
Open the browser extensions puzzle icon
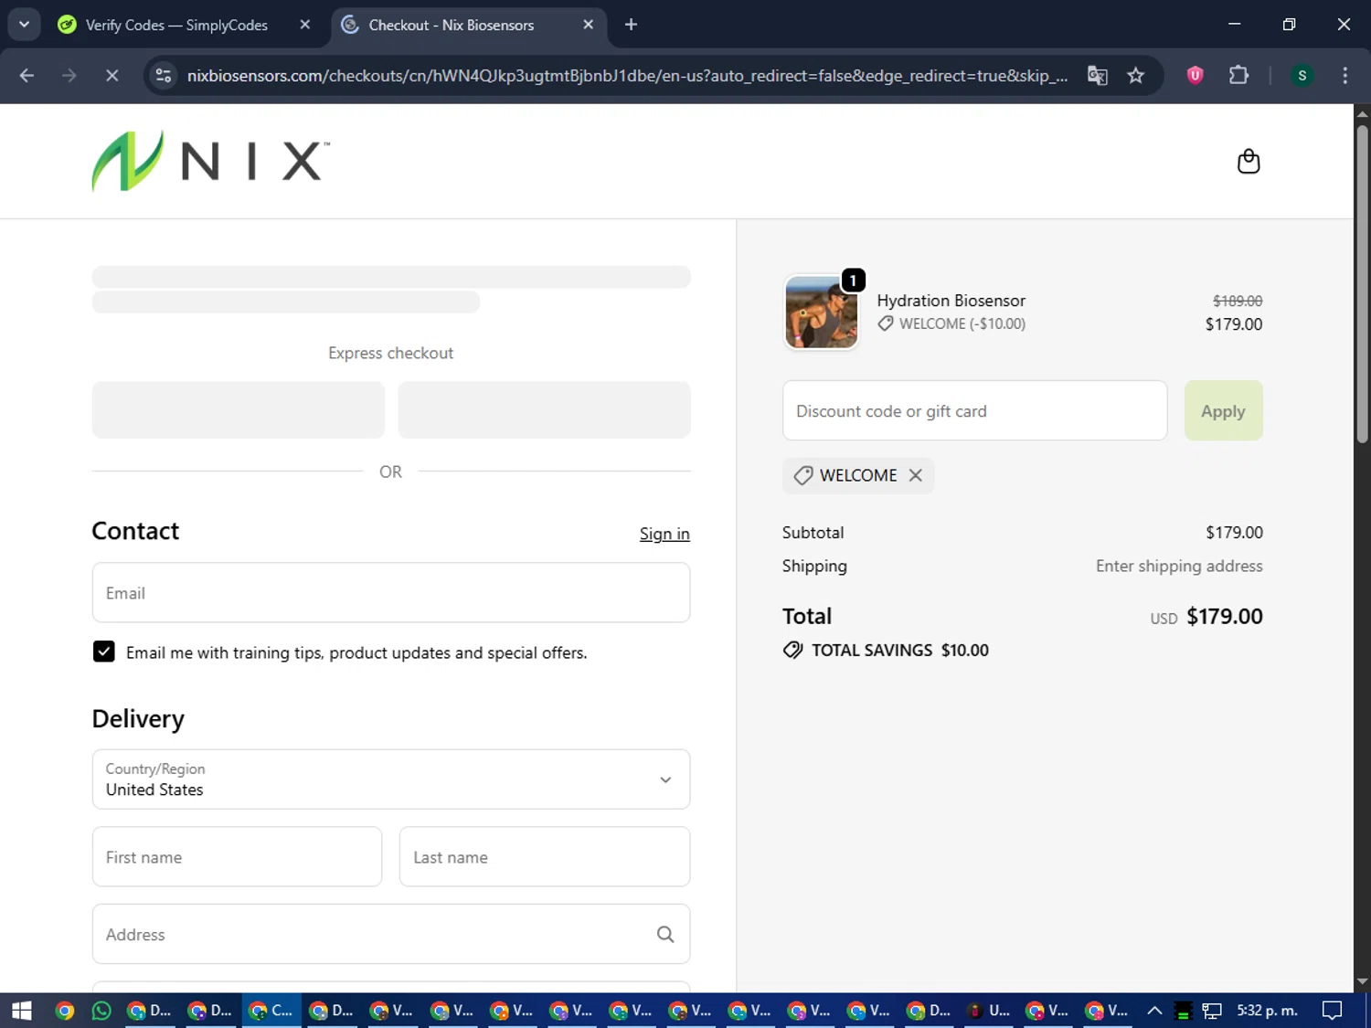[x=1238, y=75]
